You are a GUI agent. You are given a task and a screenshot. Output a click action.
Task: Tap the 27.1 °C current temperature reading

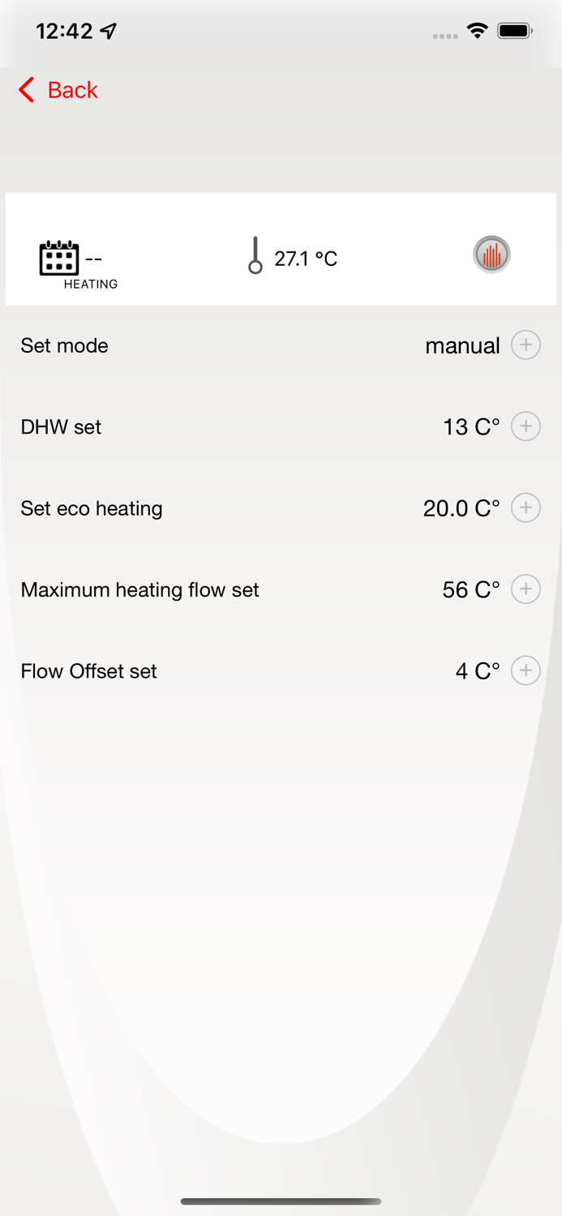(x=306, y=259)
